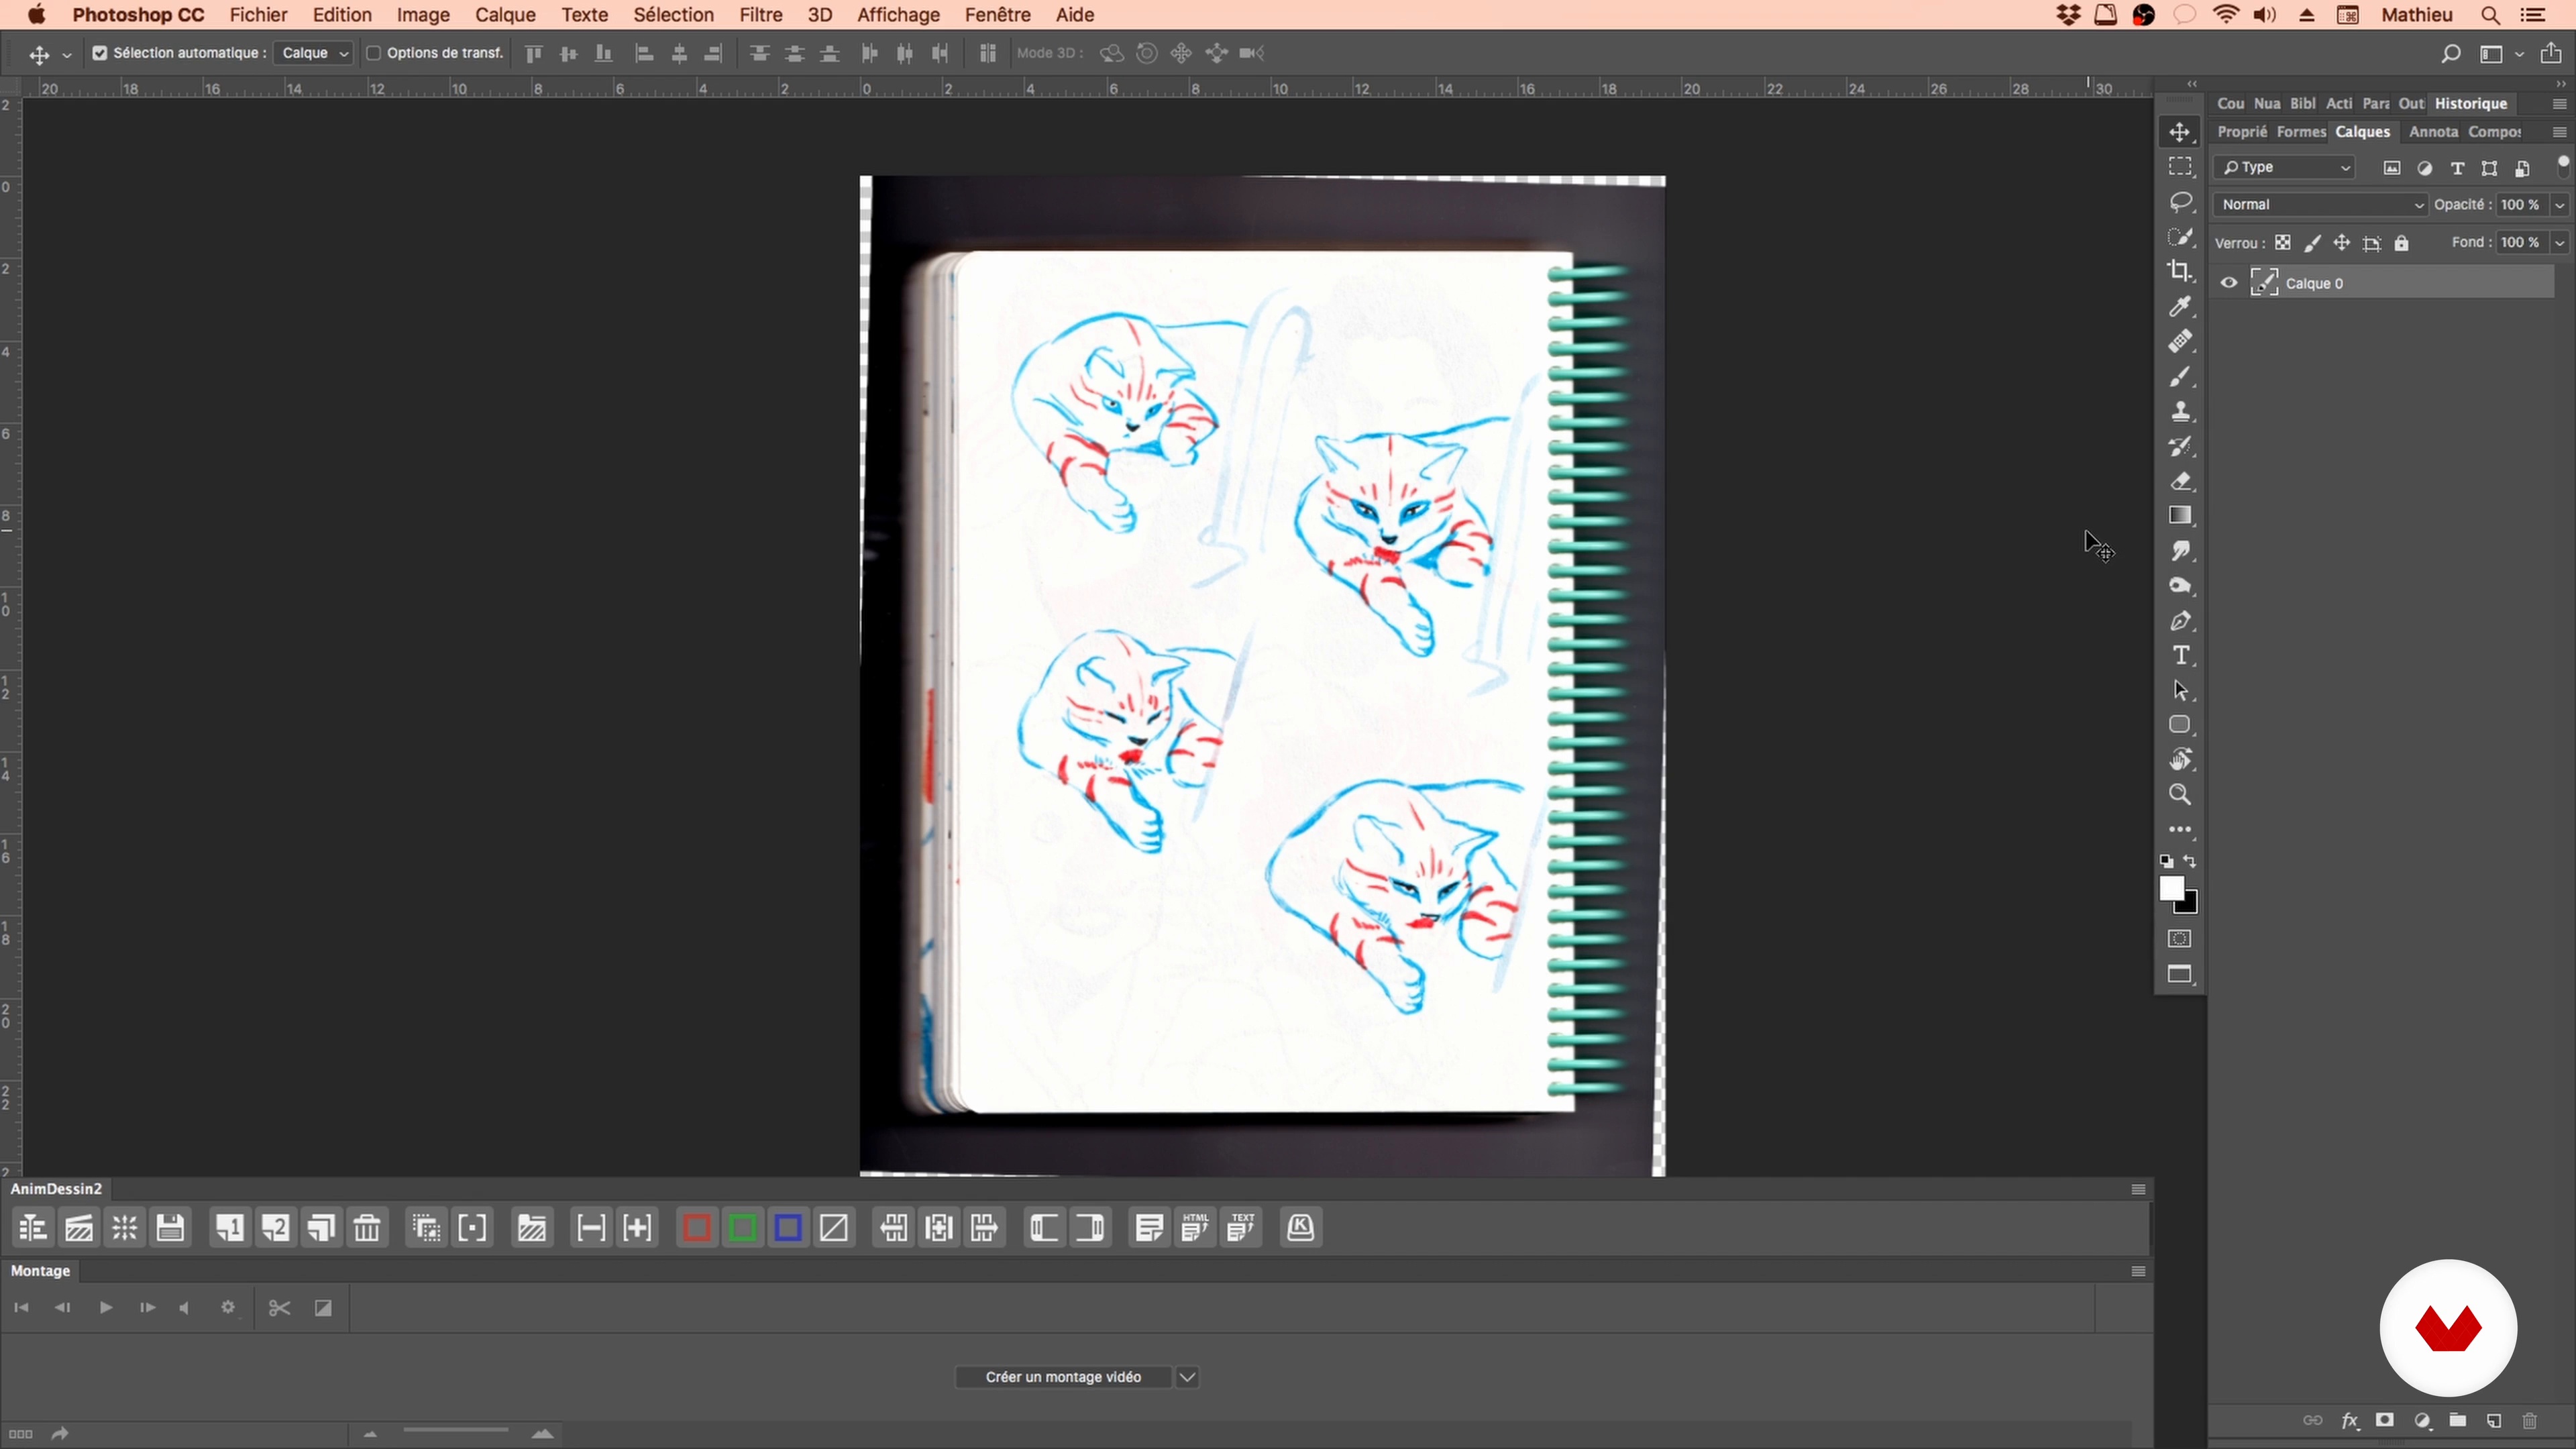The width and height of the screenshot is (2576, 1449).
Task: Select the Clone Stamp tool
Action: 2180,411
